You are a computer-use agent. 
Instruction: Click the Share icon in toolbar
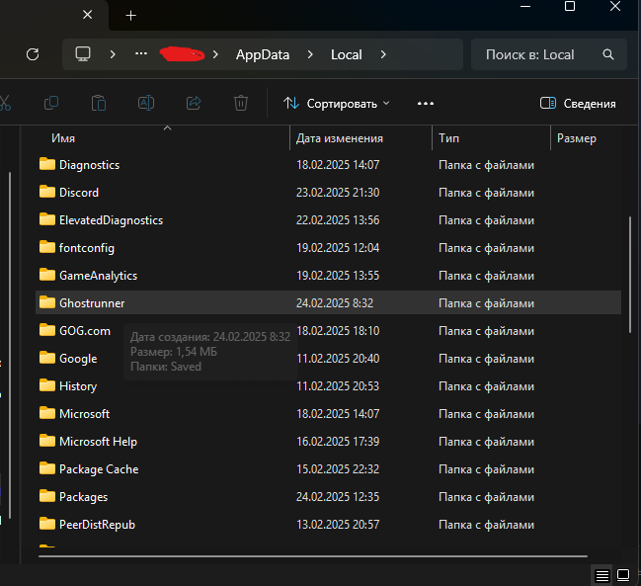194,103
